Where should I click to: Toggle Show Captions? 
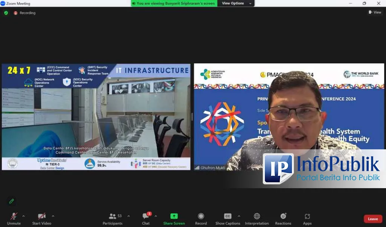[228, 219]
